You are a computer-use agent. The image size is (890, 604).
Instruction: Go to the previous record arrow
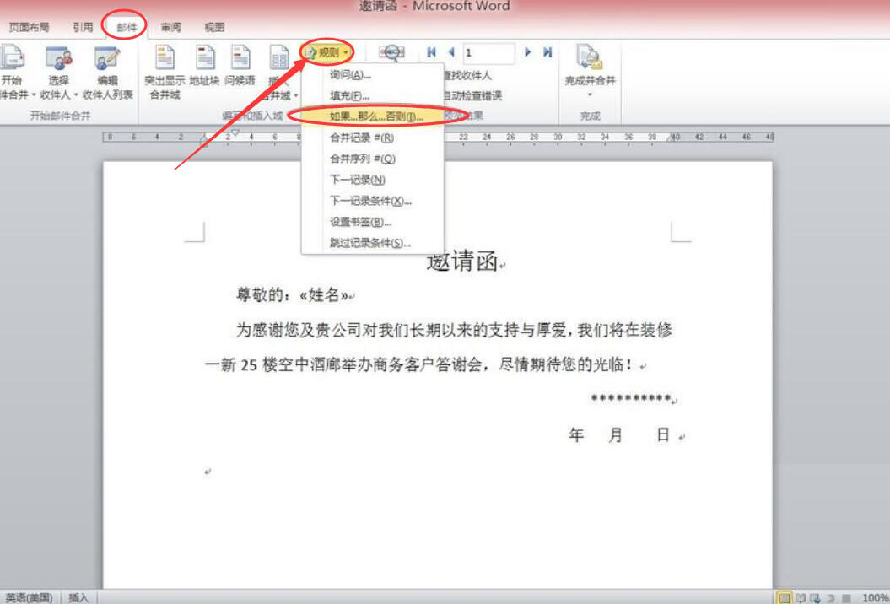[x=451, y=52]
